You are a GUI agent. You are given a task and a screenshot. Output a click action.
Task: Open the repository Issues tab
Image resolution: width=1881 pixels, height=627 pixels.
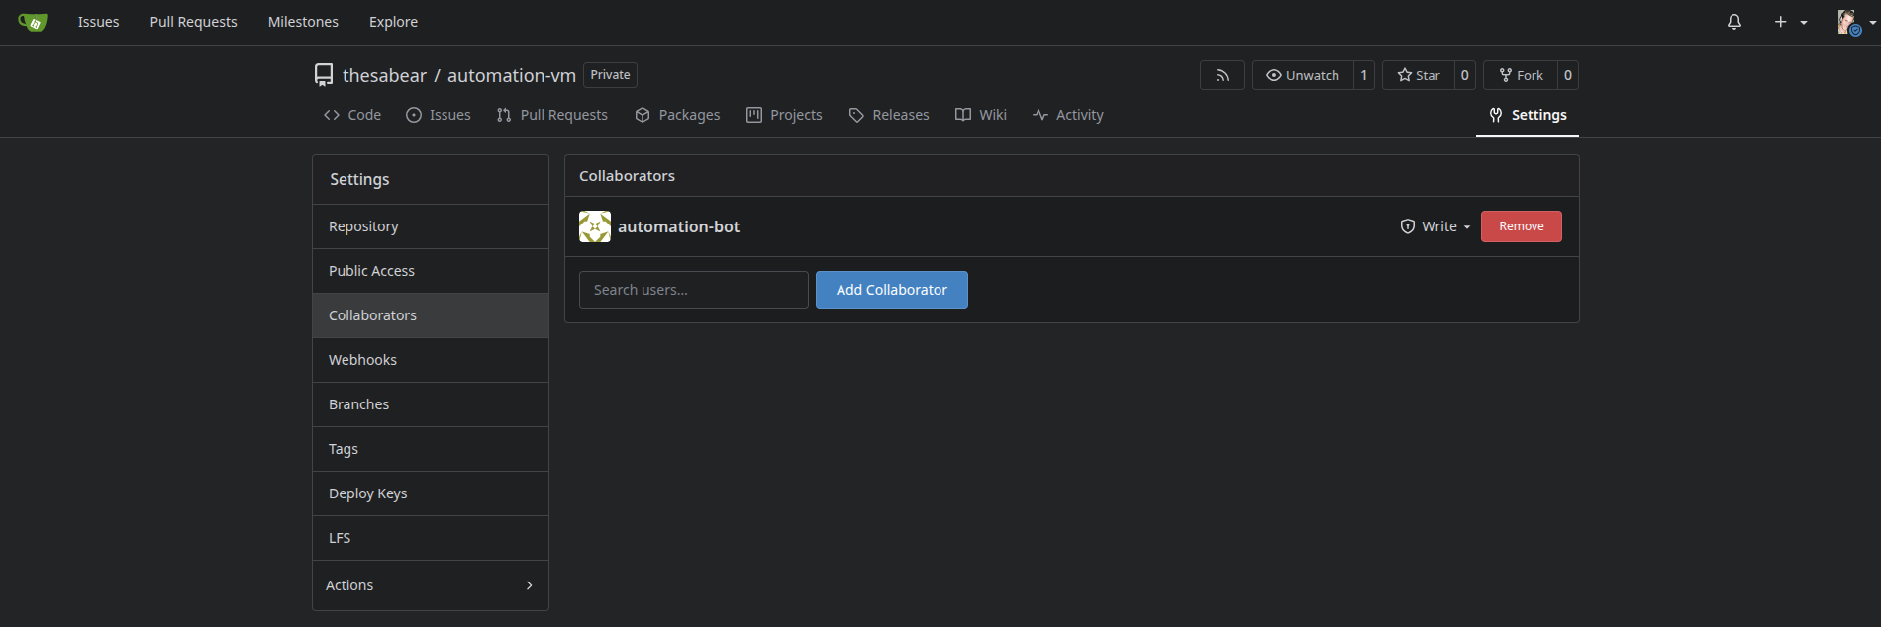[439, 115]
